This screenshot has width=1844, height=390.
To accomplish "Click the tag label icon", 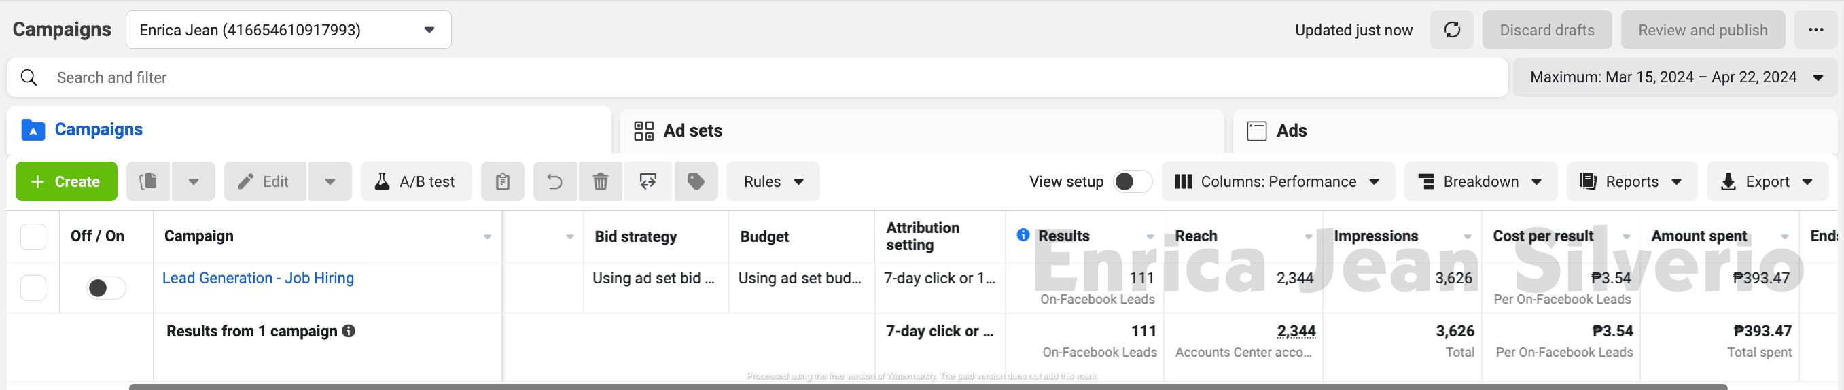I will click(x=695, y=182).
